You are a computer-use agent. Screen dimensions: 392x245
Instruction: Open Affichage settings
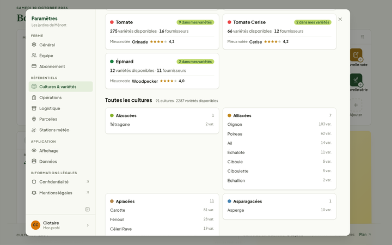60,150
